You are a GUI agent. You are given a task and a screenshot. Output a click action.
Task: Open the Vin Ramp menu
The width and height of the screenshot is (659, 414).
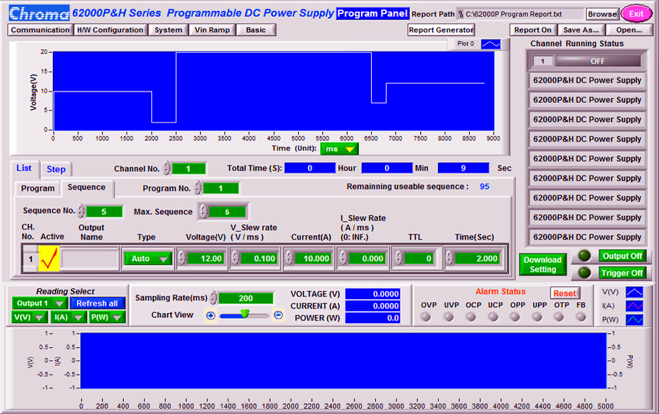coord(212,30)
